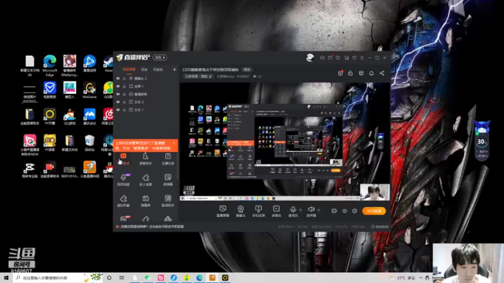Image resolution: width=504 pixels, height=283 pixels.
Task: Open messages icon with red dot
Action: tap(330, 58)
